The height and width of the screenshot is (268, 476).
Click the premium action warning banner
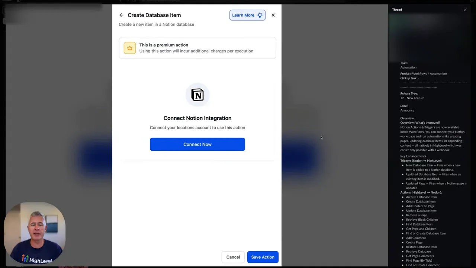197,48
